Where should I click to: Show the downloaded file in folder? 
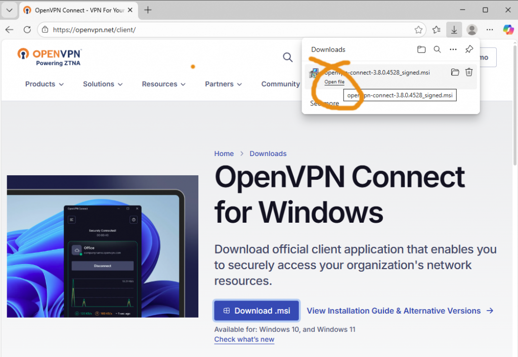pos(455,72)
